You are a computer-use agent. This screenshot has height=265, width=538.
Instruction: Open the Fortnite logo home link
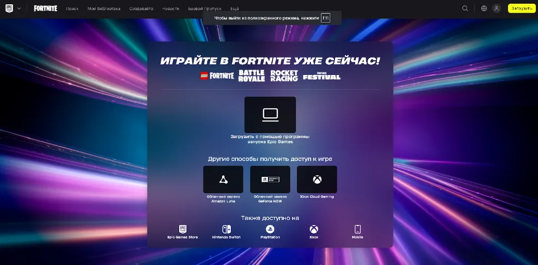(45, 8)
